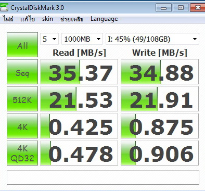Click the CrystalDiskMark title bar app icon

coord(4,7)
